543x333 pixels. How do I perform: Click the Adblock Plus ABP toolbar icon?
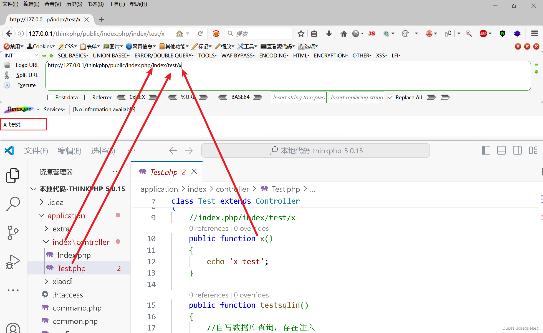click(x=483, y=34)
